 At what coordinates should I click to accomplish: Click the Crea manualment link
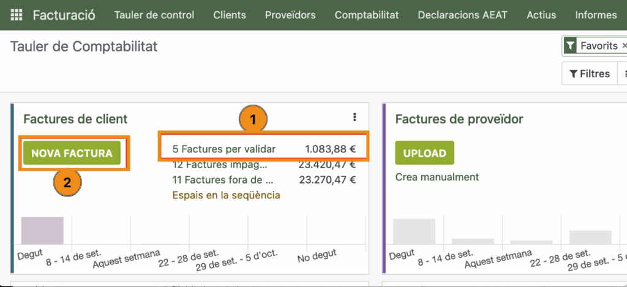437,177
